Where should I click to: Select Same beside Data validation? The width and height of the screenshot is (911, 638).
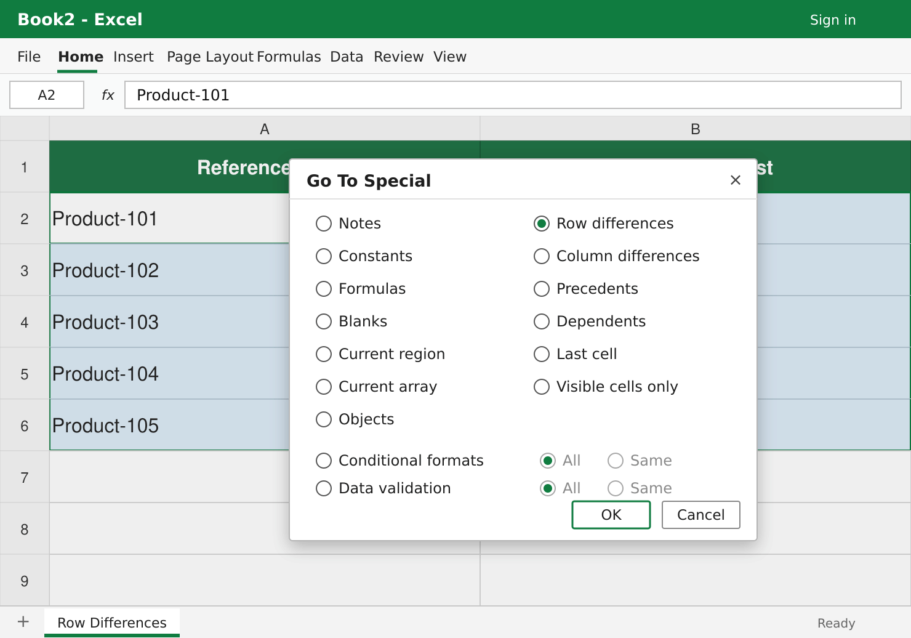(640, 488)
